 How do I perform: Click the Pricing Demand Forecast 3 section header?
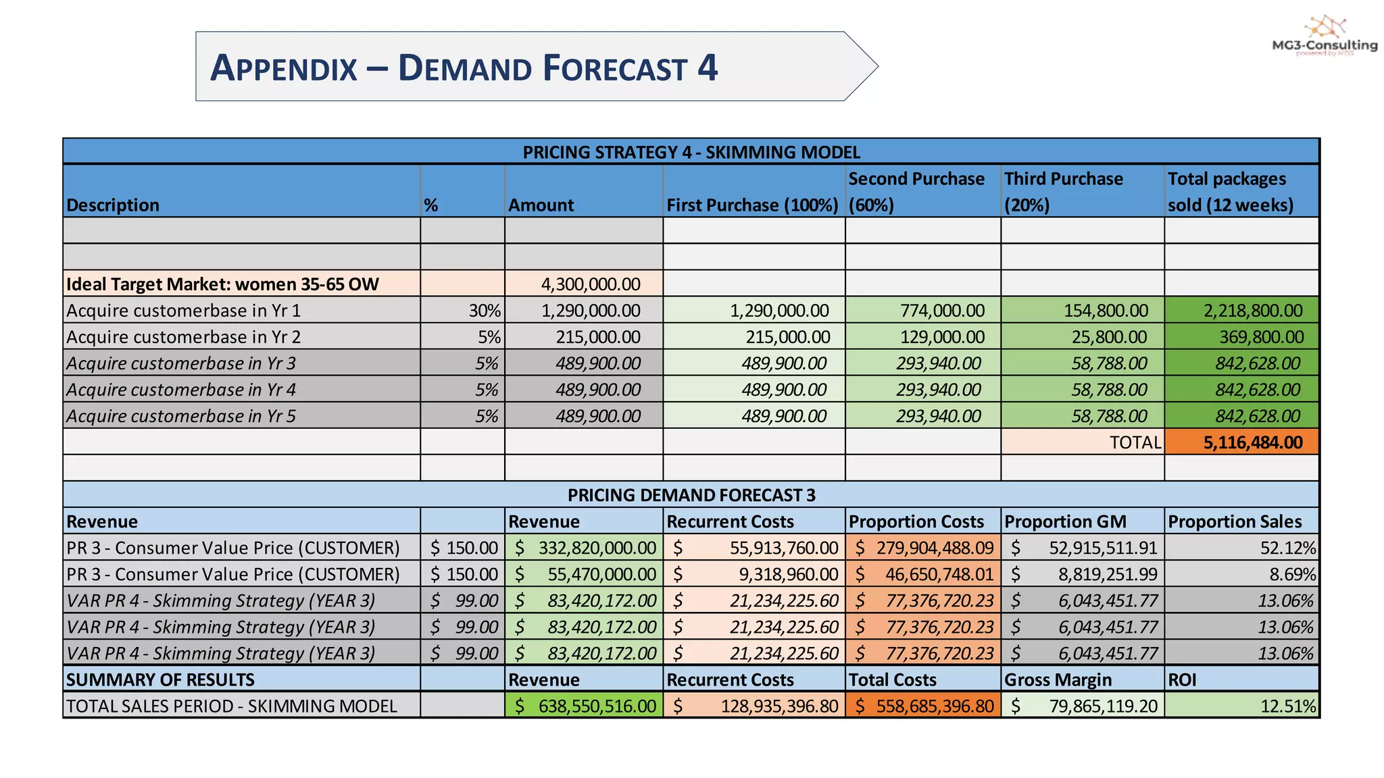[691, 495]
